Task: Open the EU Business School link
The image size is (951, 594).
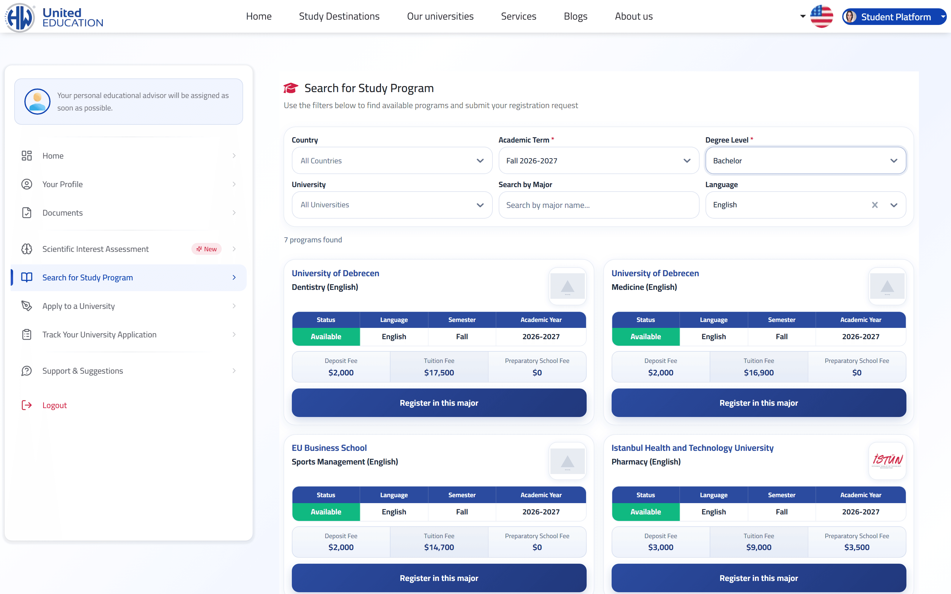Action: (329, 448)
